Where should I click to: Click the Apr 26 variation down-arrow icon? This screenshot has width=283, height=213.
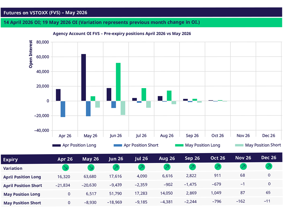coord(65,167)
